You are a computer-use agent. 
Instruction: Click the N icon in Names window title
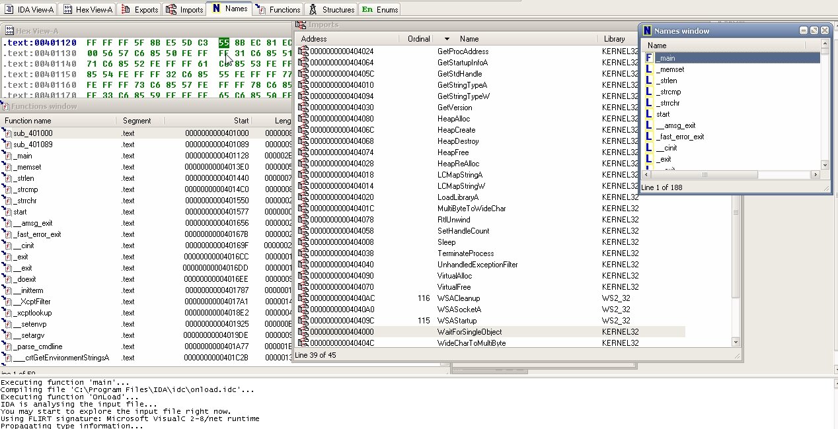pyautogui.click(x=647, y=31)
